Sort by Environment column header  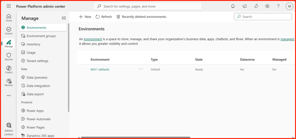[x=100, y=59]
